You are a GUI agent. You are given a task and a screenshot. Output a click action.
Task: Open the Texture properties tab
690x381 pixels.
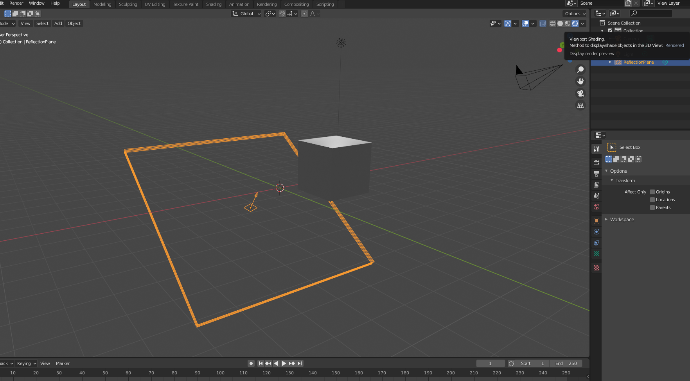pos(597,268)
